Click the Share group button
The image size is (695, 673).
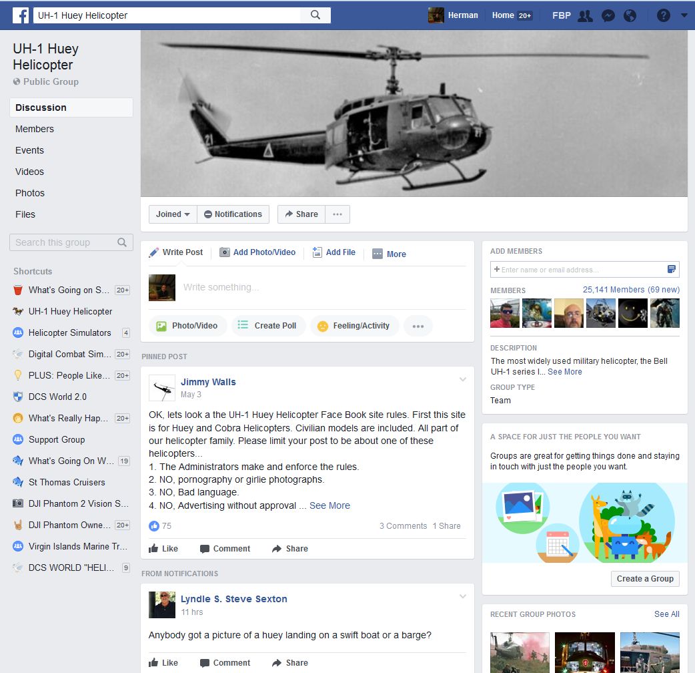pos(301,214)
